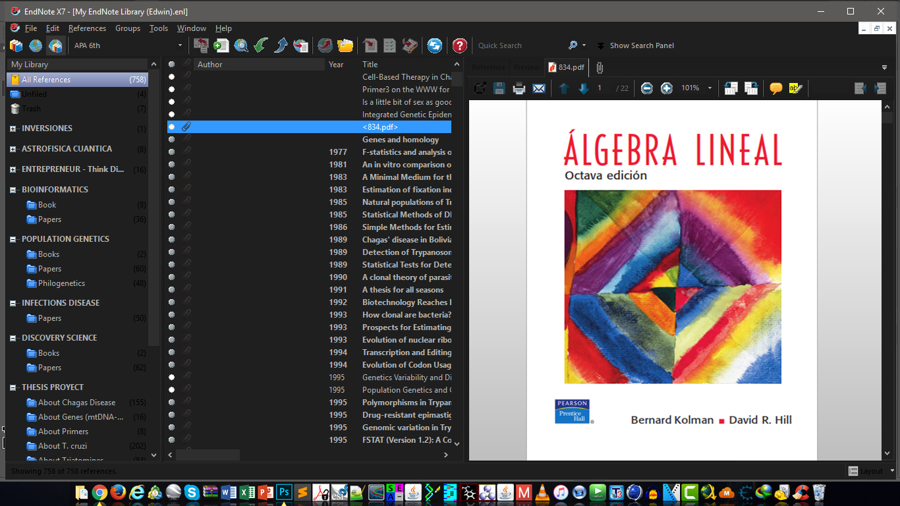Click the Return to Word Processor icon
Image resolution: width=900 pixels, height=506 pixels.
(410, 45)
